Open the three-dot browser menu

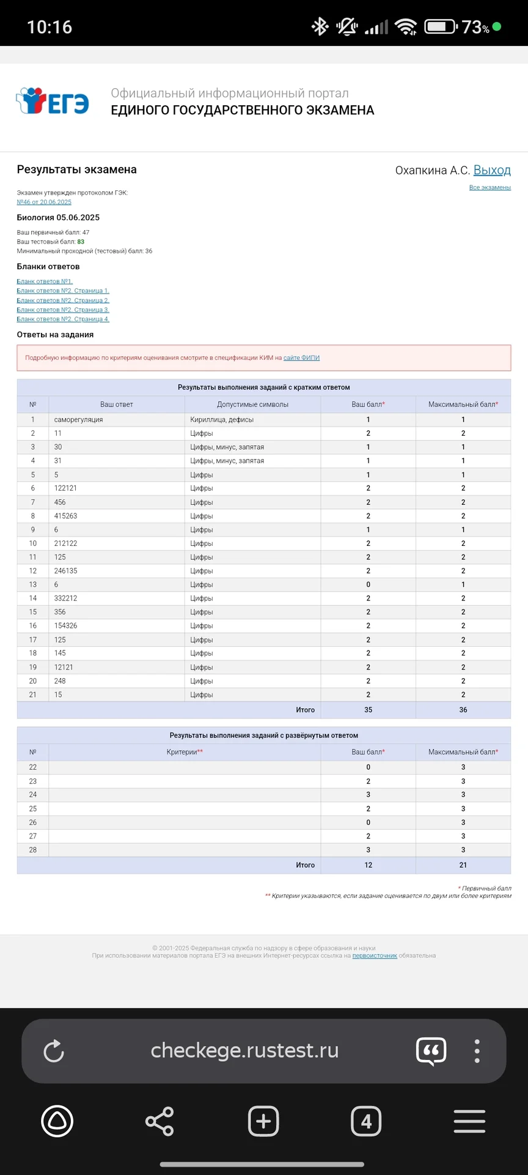(x=477, y=1051)
